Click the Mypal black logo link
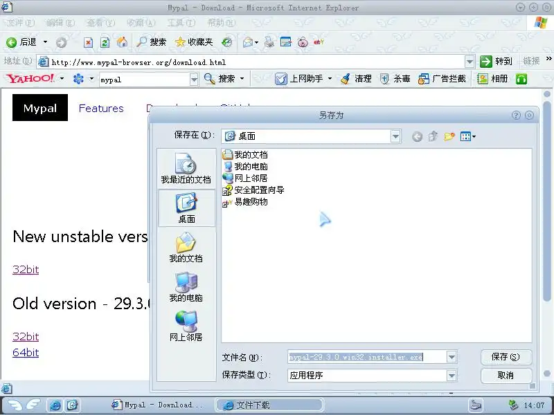The height and width of the screenshot is (415, 554). pos(40,108)
